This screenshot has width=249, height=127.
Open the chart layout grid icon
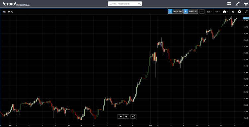click(x=229, y=4)
